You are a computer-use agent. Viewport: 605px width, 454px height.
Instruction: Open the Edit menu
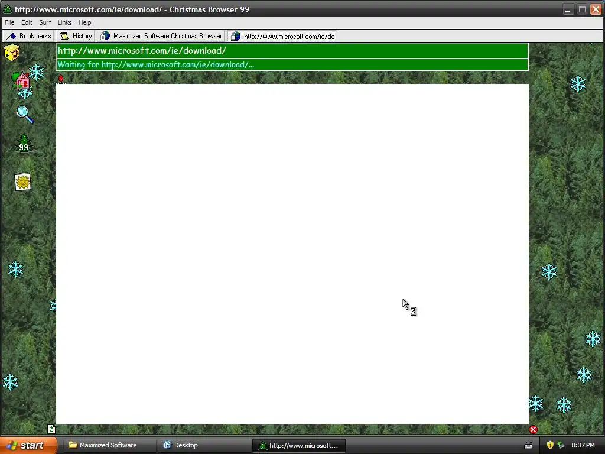27,22
